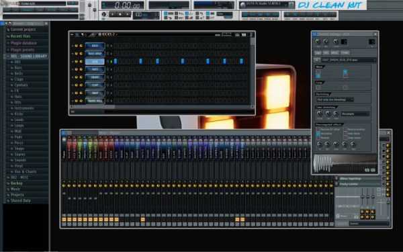The width and height of the screenshot is (403, 252).
Task: Click green selector LED of highlighted channel
Action: coord(111,61)
